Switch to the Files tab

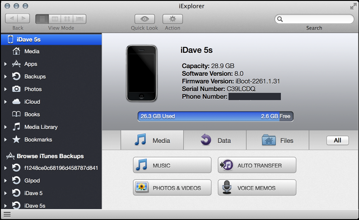[278, 140]
